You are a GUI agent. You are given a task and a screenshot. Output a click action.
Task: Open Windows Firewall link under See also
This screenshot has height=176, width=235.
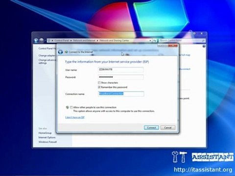47,142
